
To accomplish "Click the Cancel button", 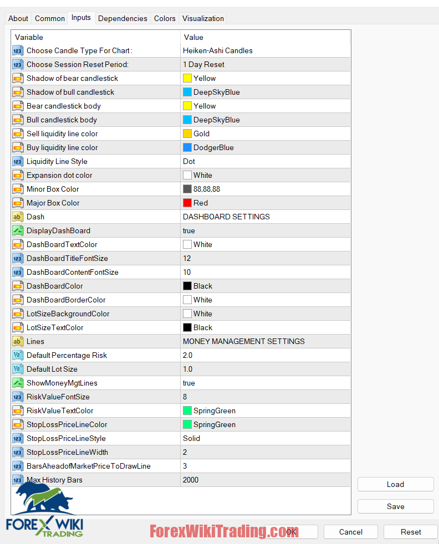I will tap(350, 532).
